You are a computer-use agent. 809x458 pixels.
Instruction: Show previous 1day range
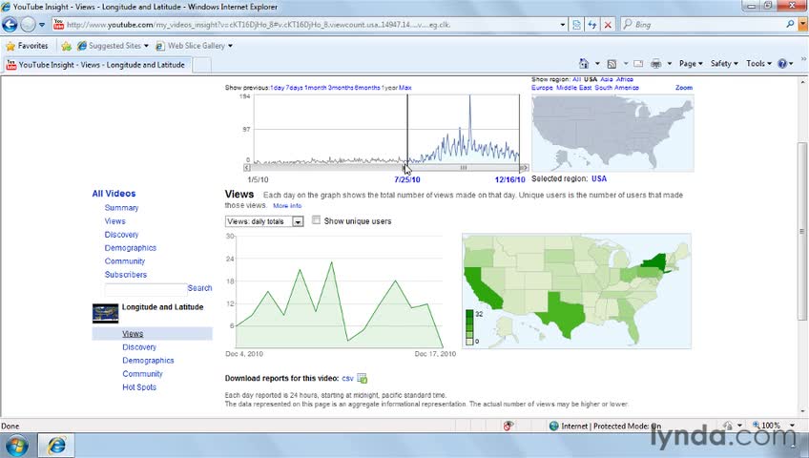278,88
